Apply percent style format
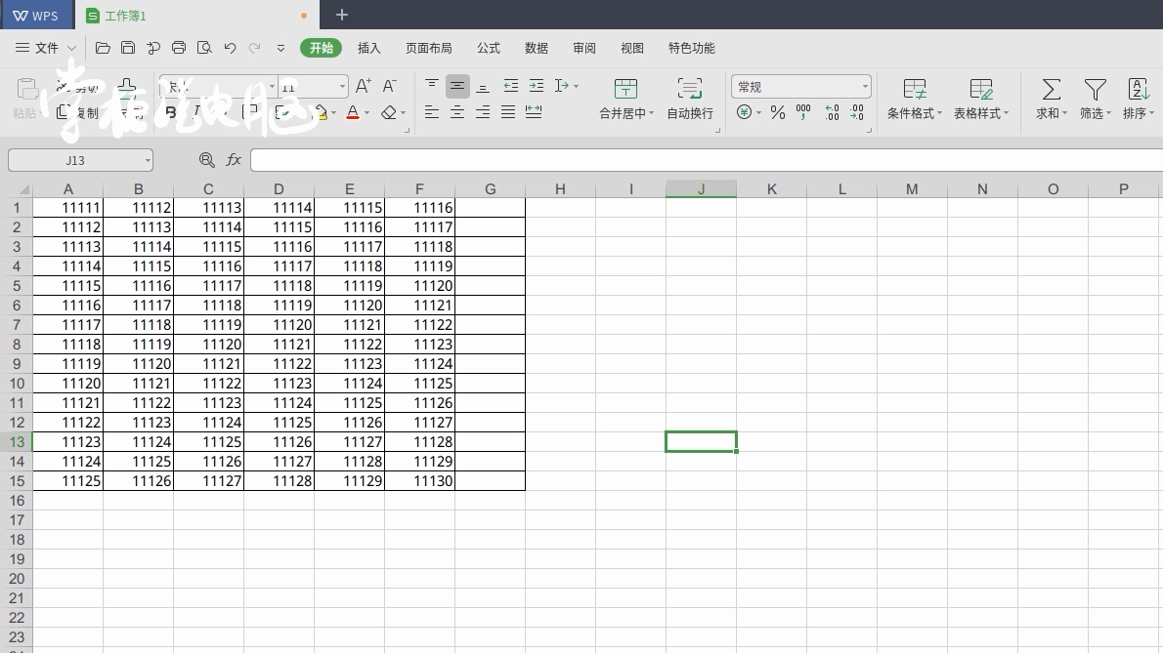This screenshot has height=653, width=1163. (x=778, y=113)
